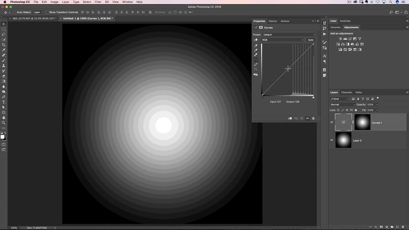Delete layer using Layers panel trash icon
Viewport: 409px width, 230px height.
[403, 227]
